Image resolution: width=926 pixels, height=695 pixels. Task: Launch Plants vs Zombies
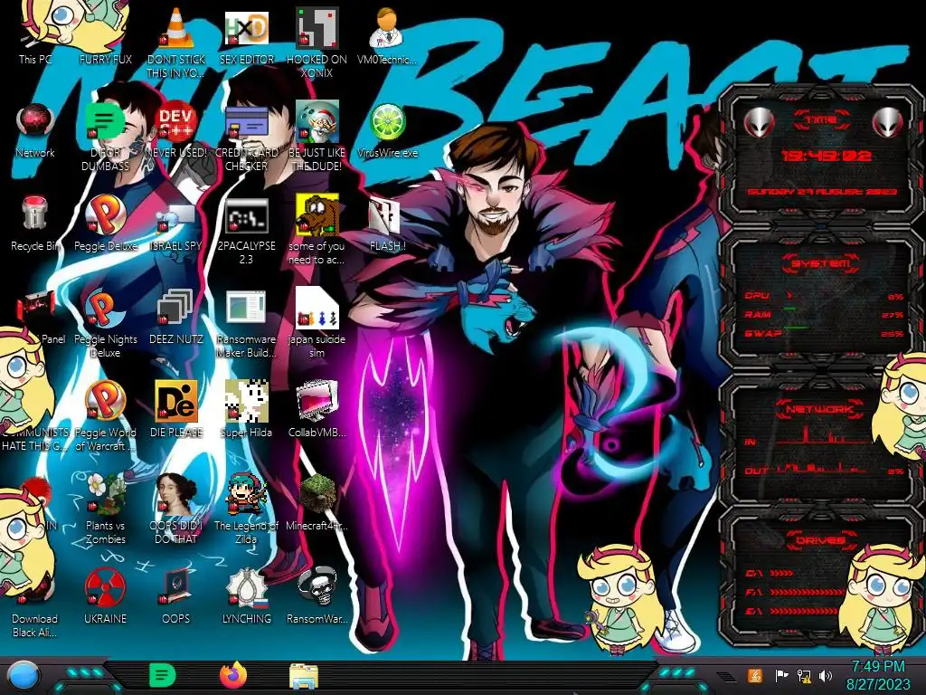[x=105, y=509]
